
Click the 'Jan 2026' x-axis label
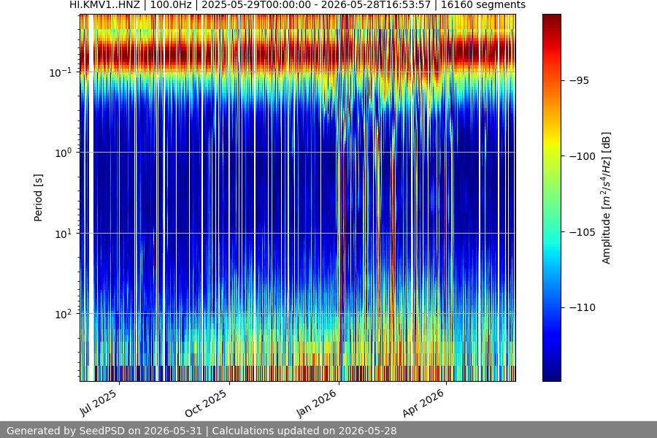tap(316, 403)
